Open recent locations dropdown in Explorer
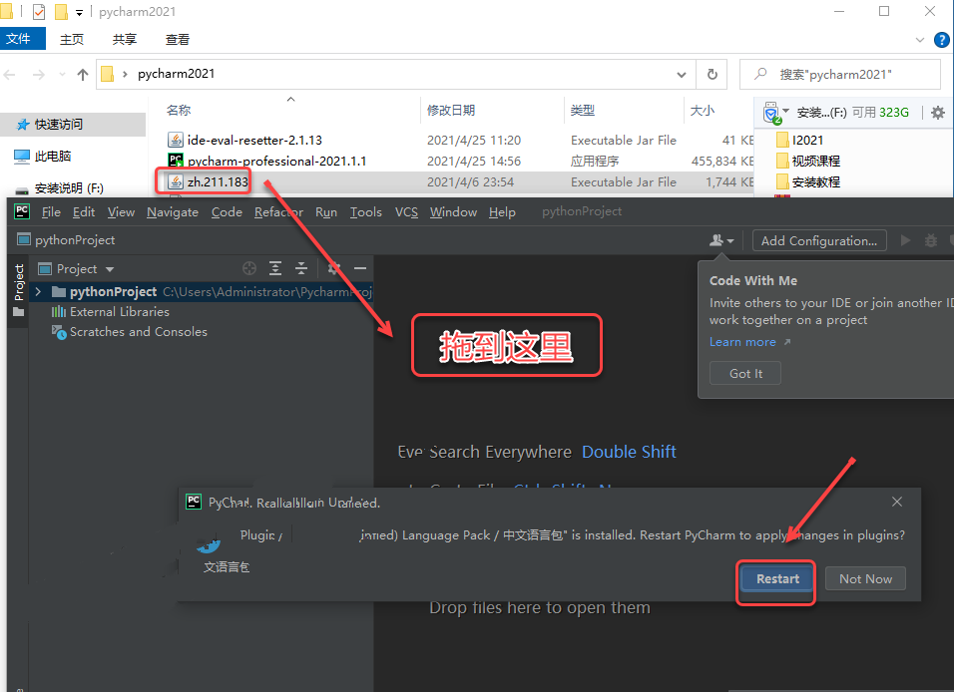 pos(62,74)
